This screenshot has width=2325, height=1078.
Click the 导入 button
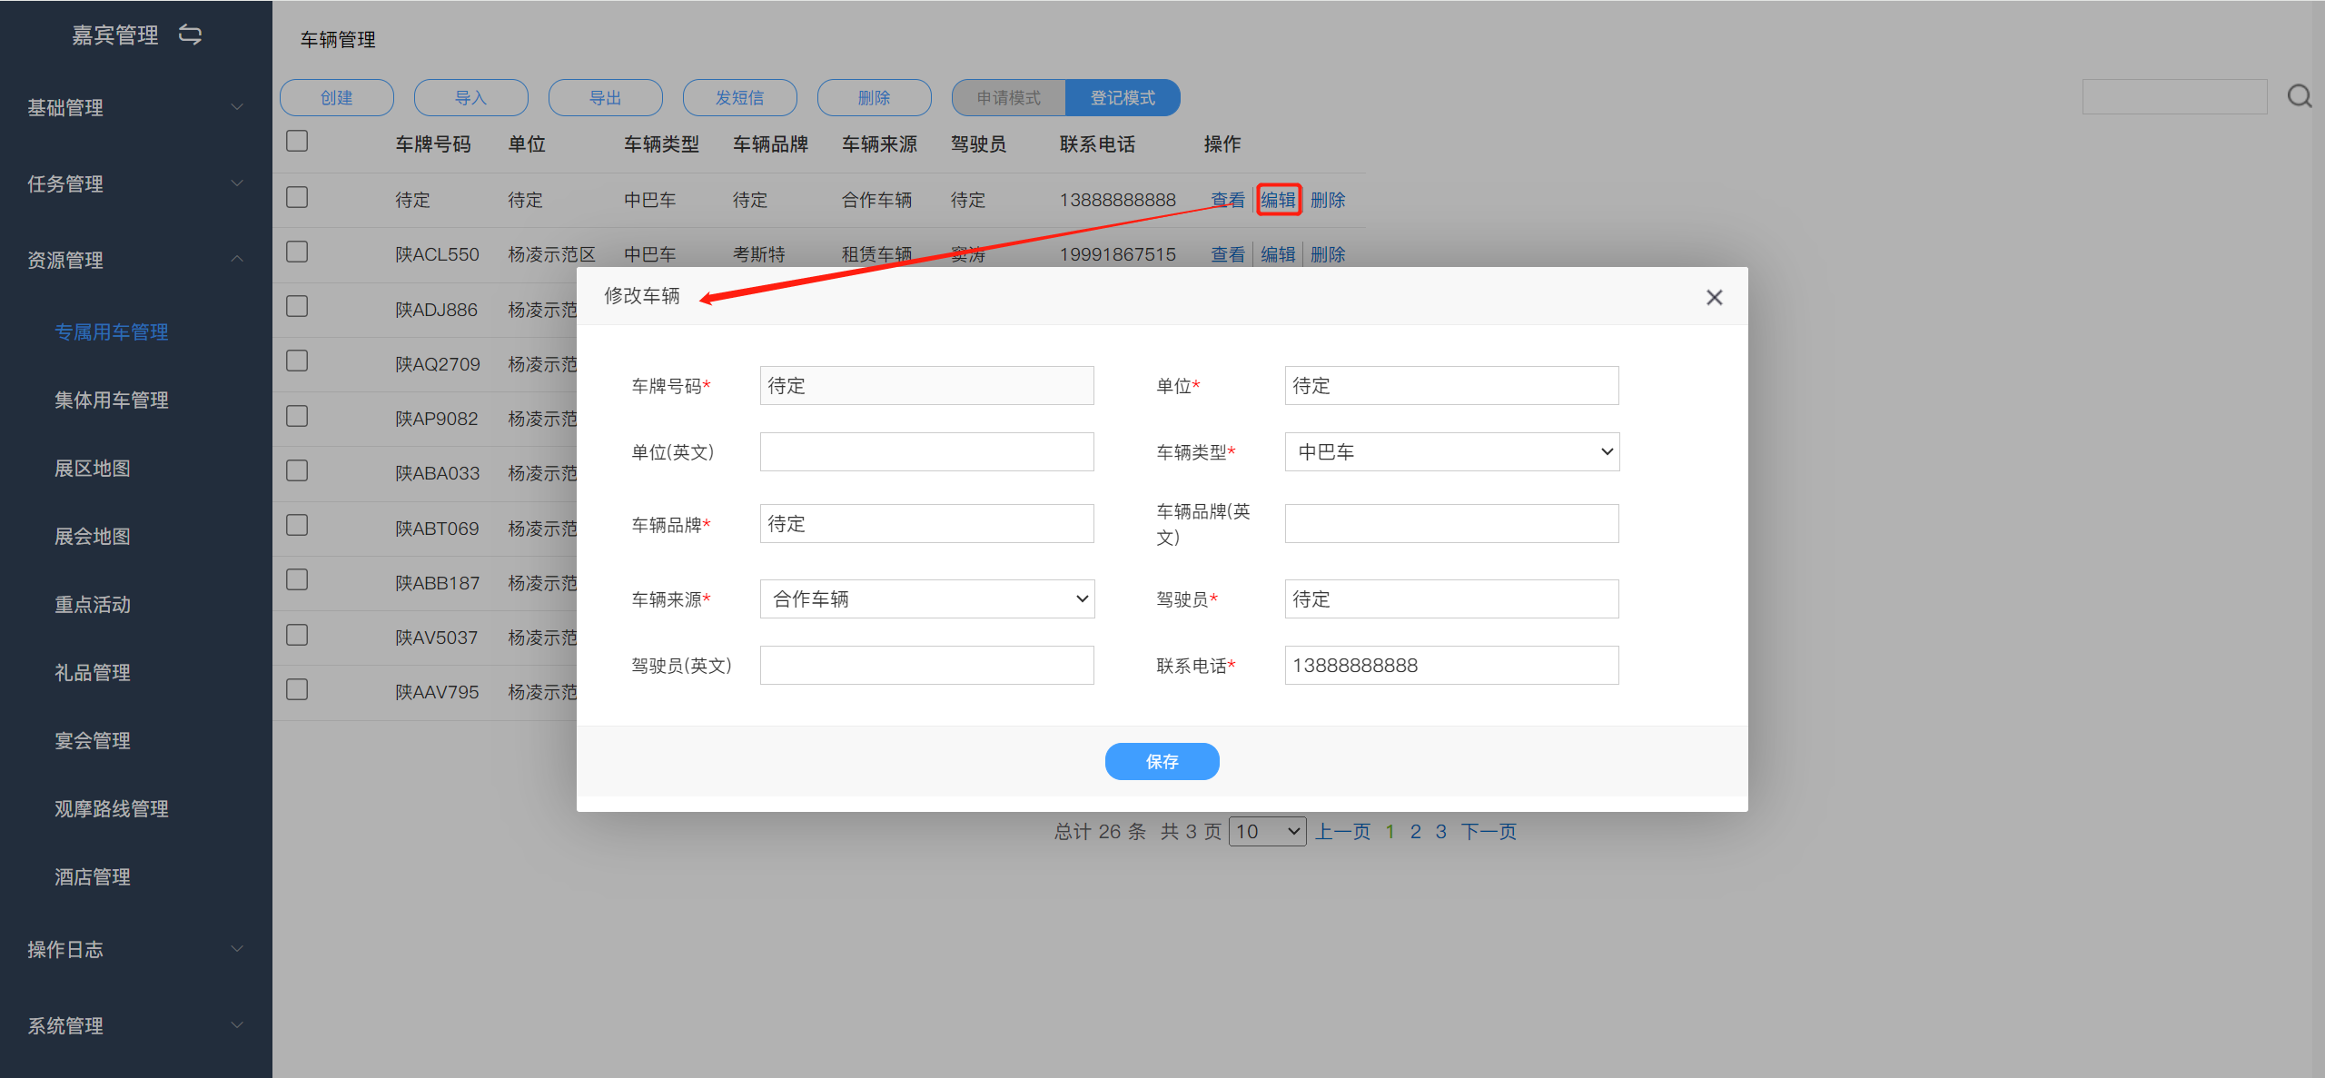coord(470,97)
